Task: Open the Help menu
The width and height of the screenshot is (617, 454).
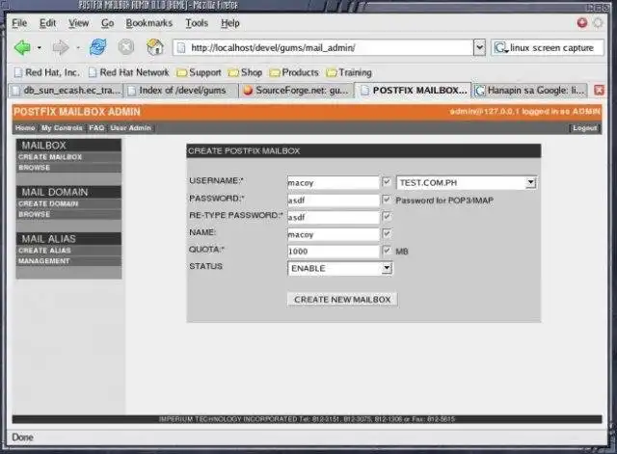Action: coord(230,23)
